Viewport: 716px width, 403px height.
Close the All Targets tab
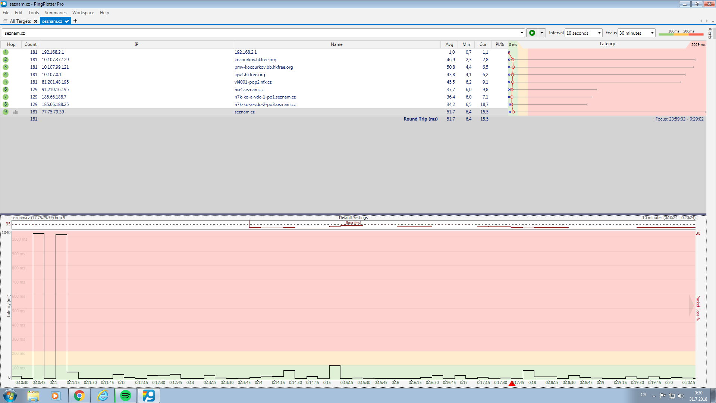(x=35, y=21)
